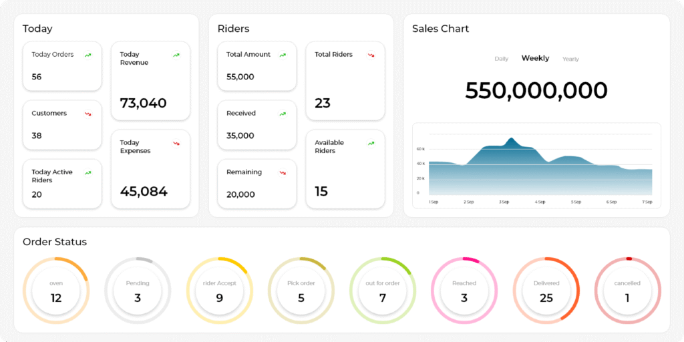Viewport: 684px width, 342px height.
Task: Click the green arrow on Total Amount
Action: coord(283,55)
